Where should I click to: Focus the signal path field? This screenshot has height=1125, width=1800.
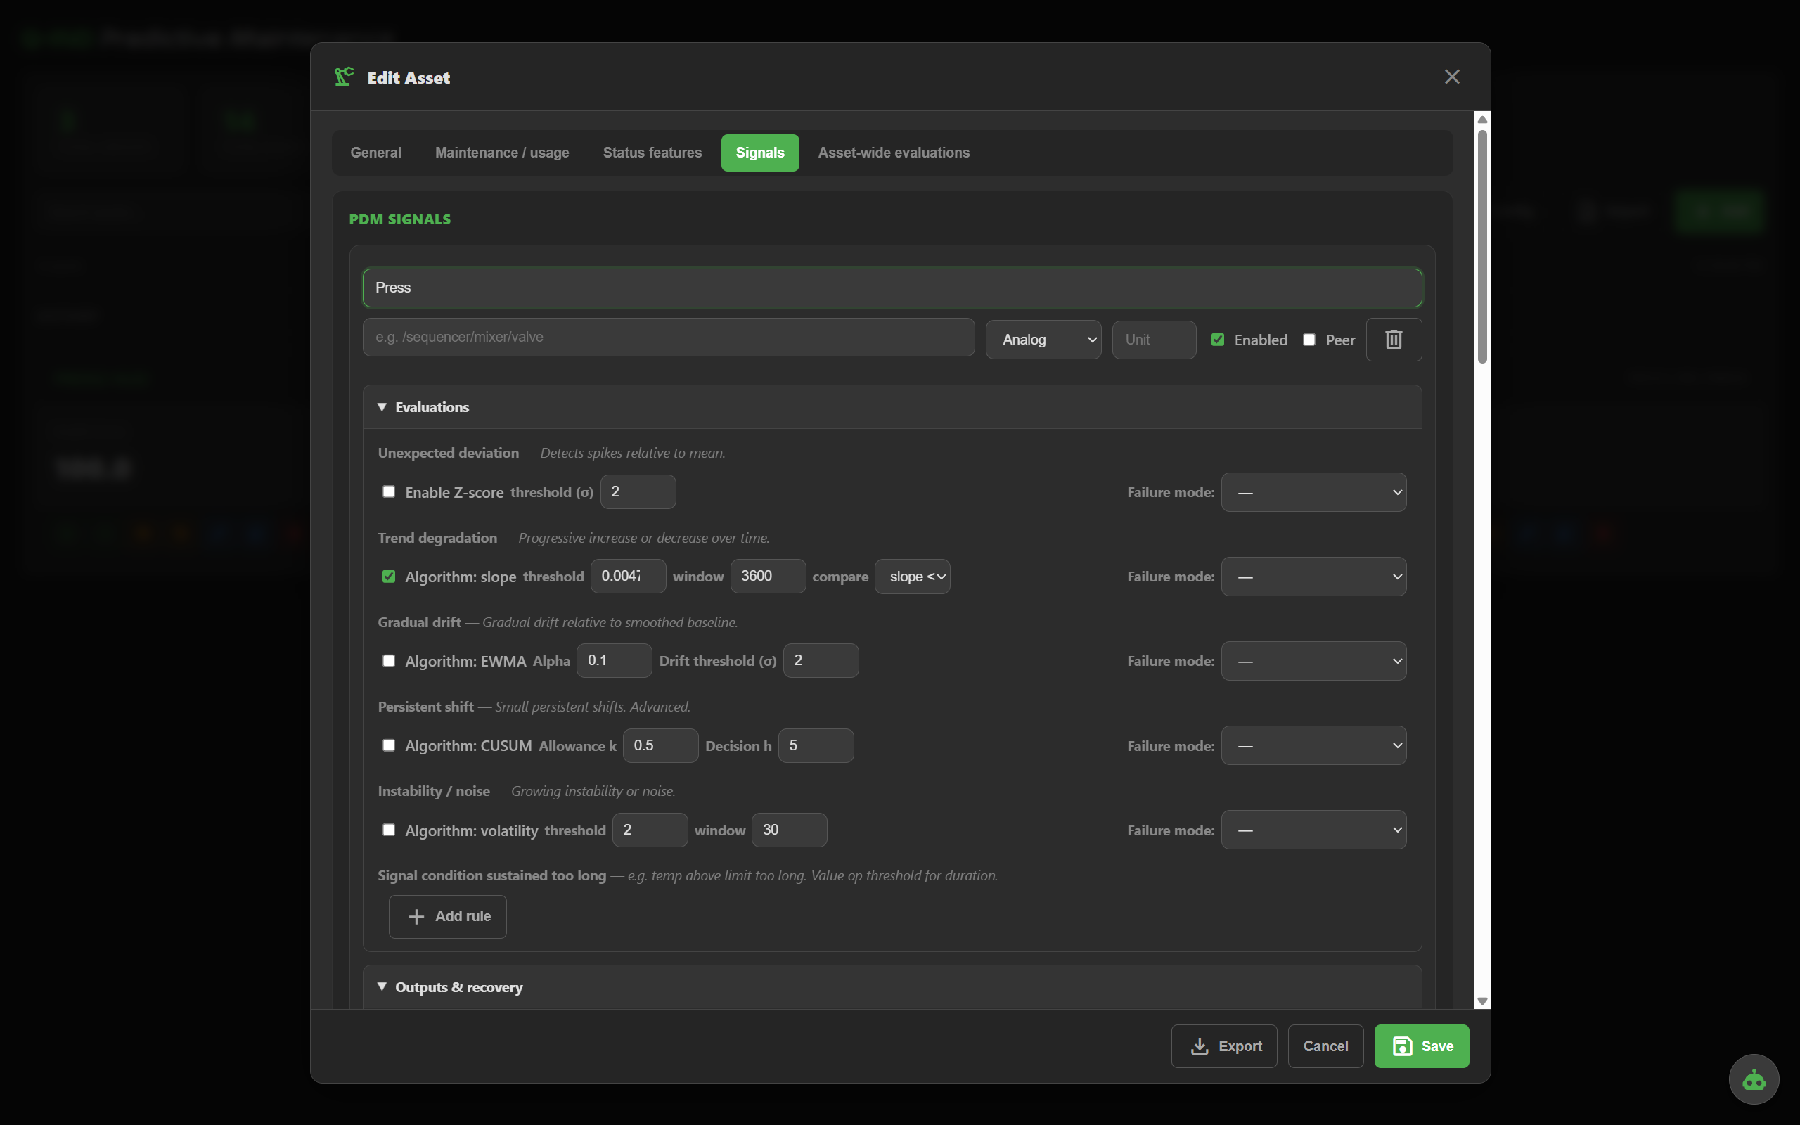click(x=668, y=337)
